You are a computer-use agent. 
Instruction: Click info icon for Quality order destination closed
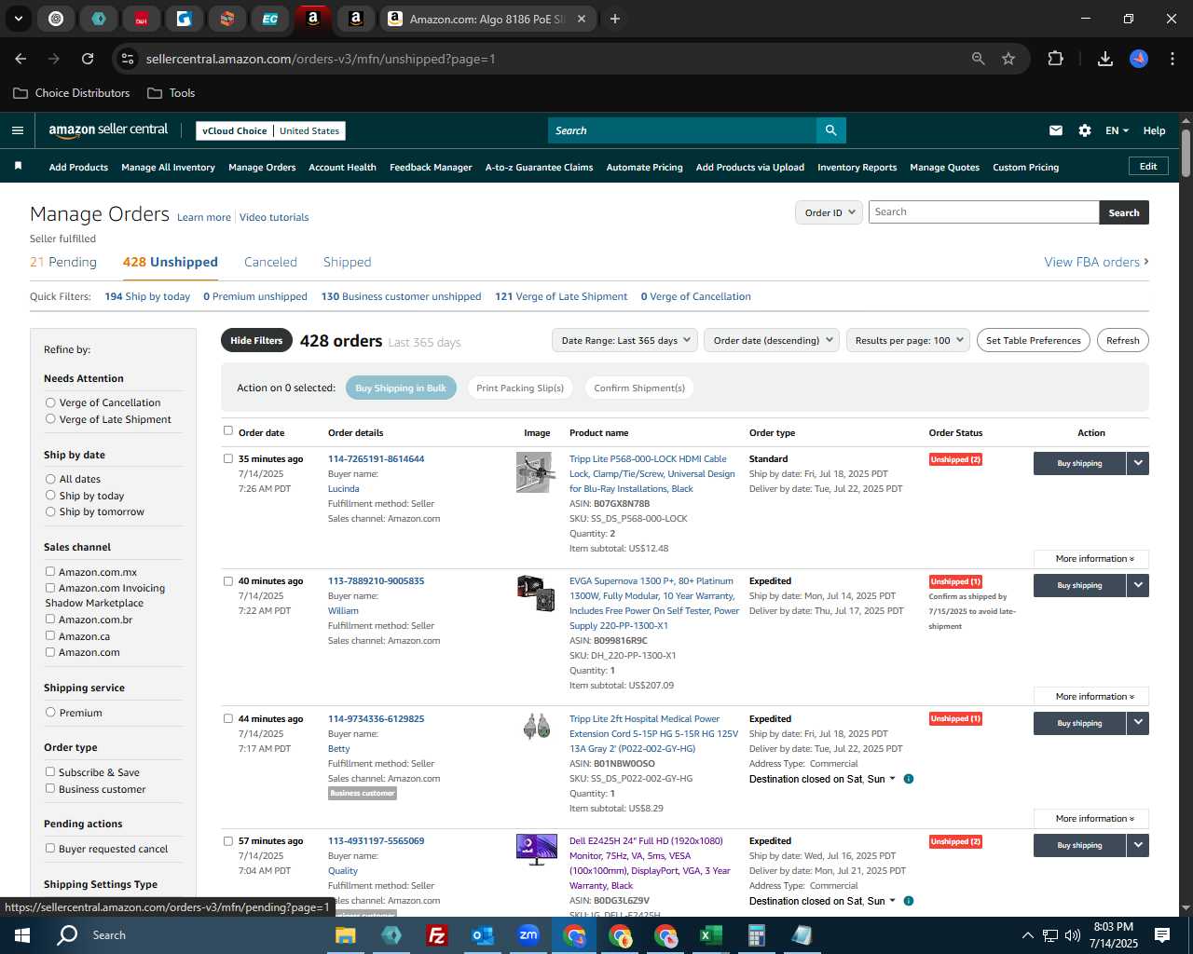tap(909, 901)
